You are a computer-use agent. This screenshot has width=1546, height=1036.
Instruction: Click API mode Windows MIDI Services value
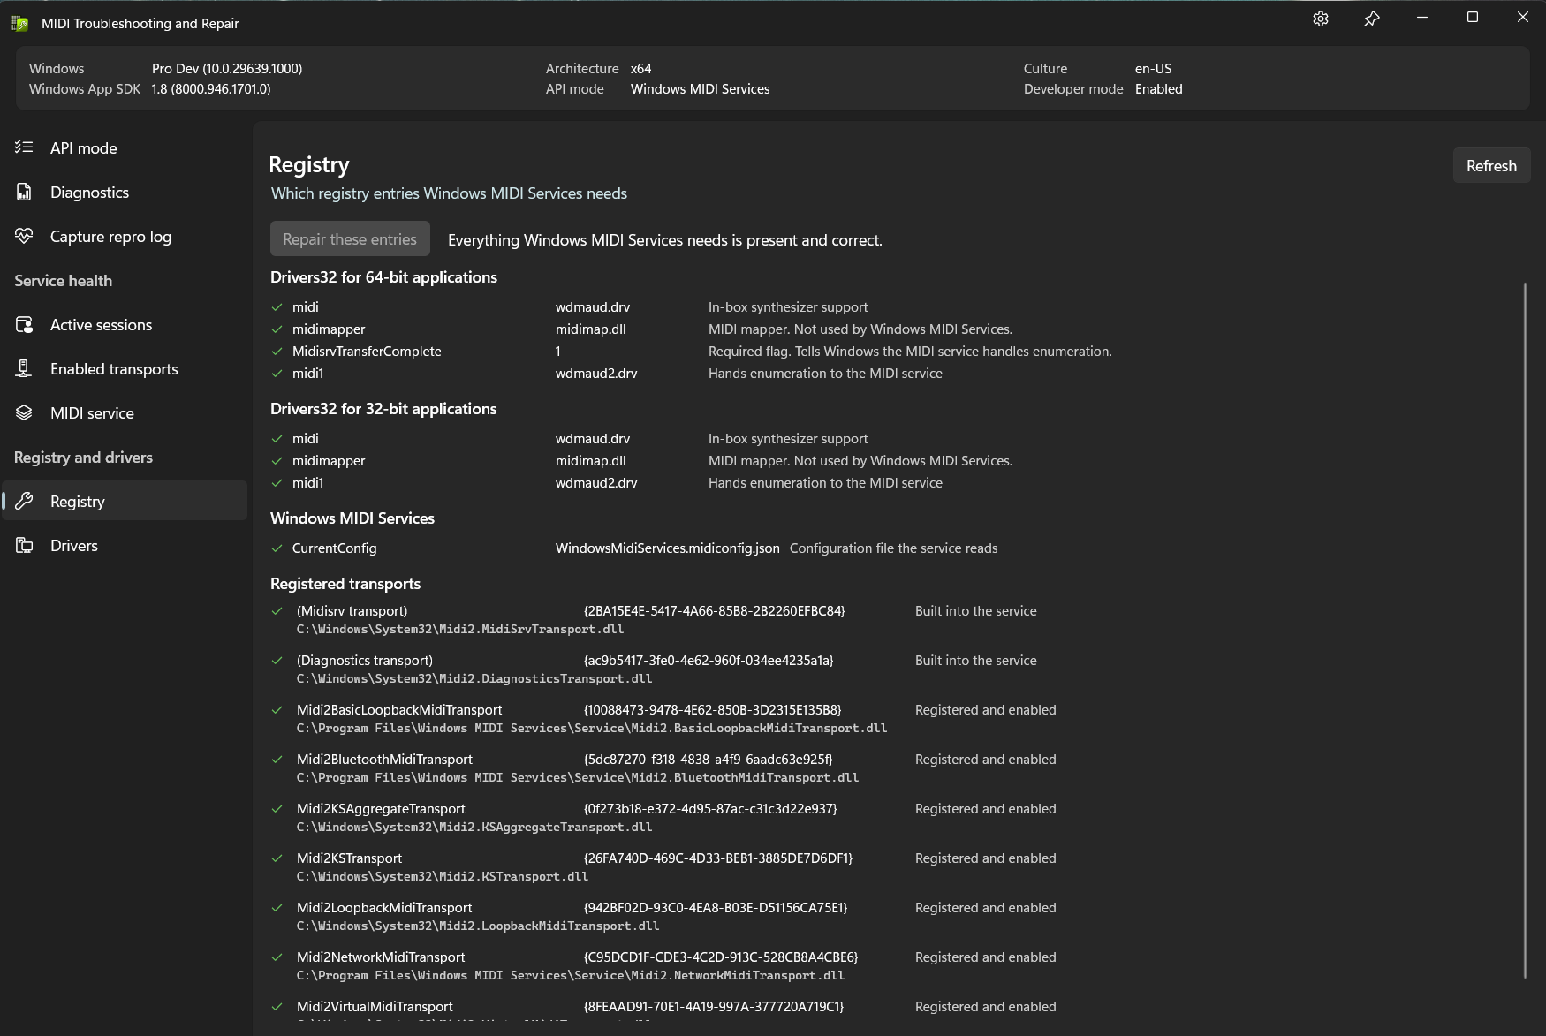(700, 89)
